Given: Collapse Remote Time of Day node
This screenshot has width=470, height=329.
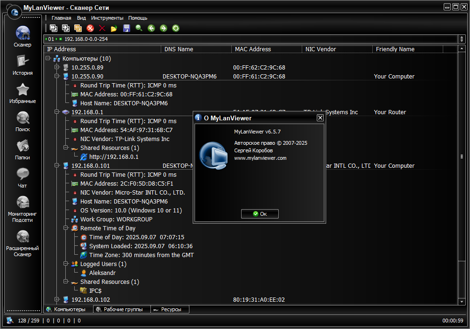Looking at the screenshot, I should (66, 228).
